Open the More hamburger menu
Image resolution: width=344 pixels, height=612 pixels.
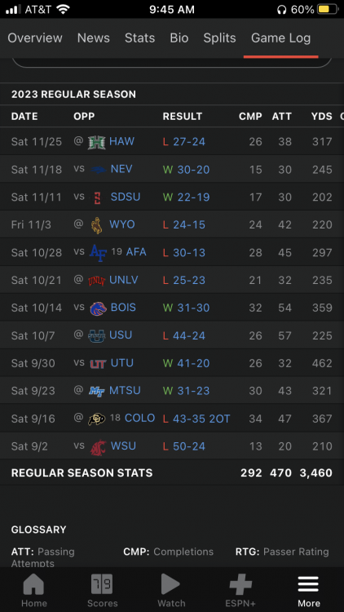click(x=308, y=584)
